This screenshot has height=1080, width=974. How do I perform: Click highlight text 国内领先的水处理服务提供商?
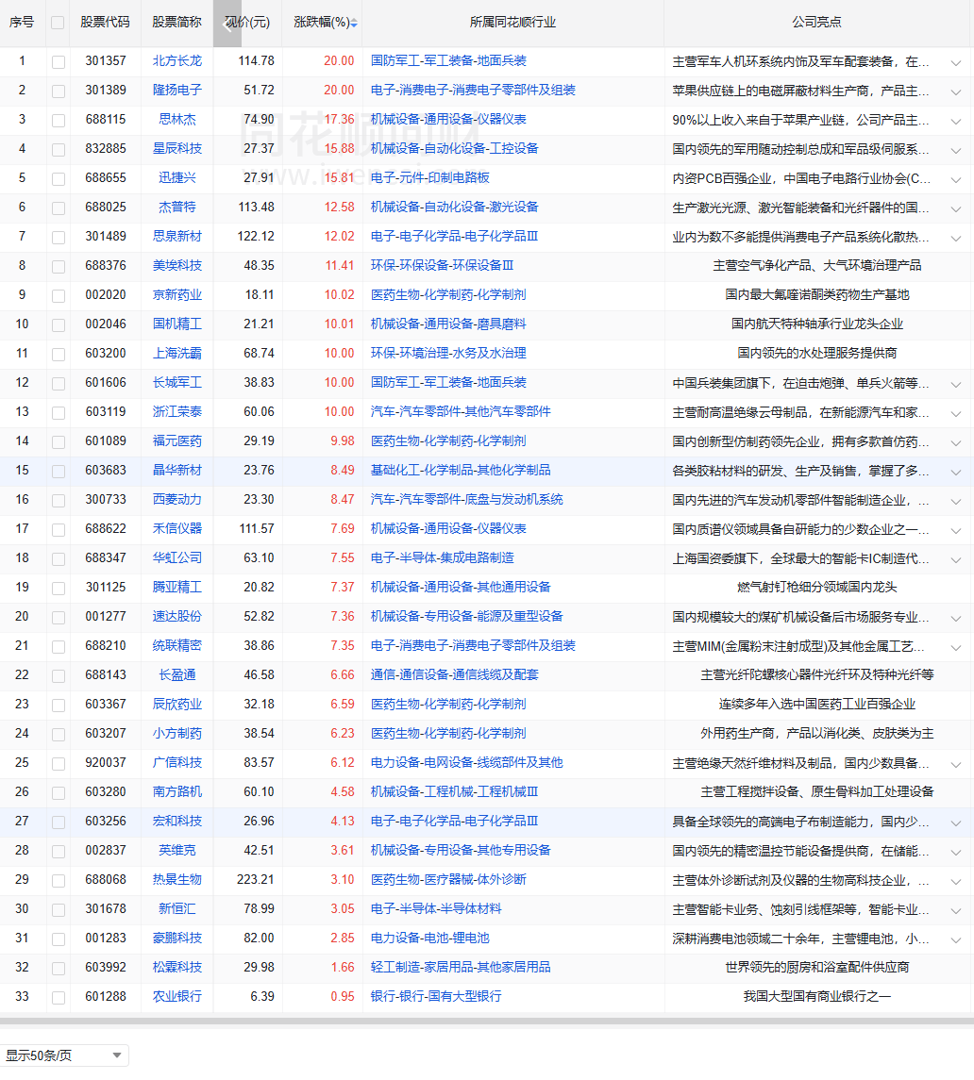pyautogui.click(x=816, y=354)
